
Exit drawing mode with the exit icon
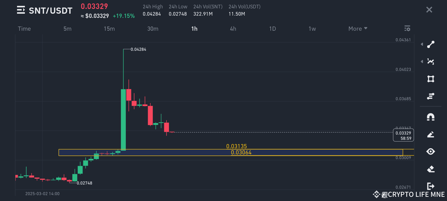pos(431,186)
